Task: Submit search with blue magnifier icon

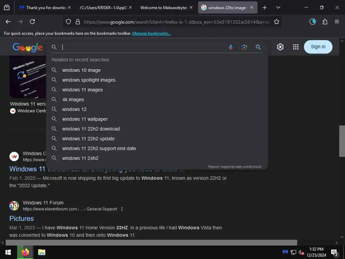Action: (x=258, y=47)
